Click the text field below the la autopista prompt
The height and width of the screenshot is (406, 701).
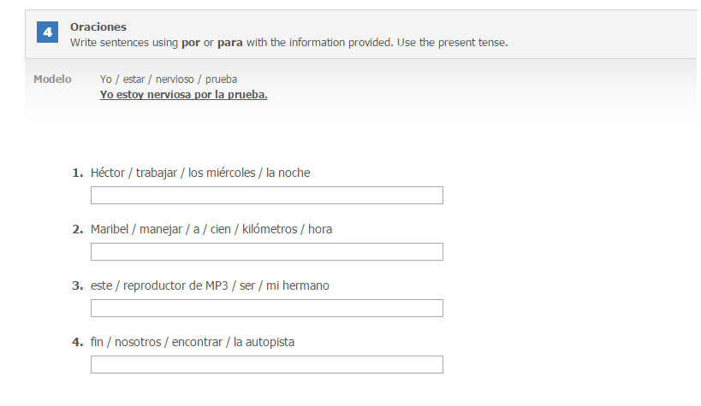(x=267, y=364)
